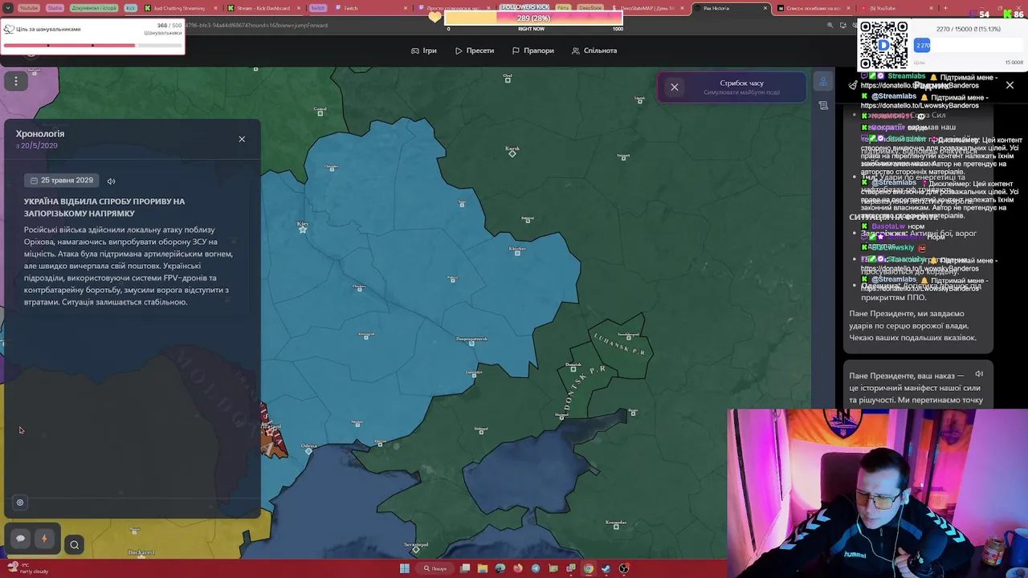Open the Спільнота menu
Screen dimensions: 1028x578
(x=594, y=51)
